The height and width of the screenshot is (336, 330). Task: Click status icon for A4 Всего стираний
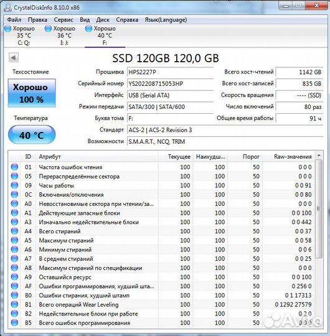point(14,231)
